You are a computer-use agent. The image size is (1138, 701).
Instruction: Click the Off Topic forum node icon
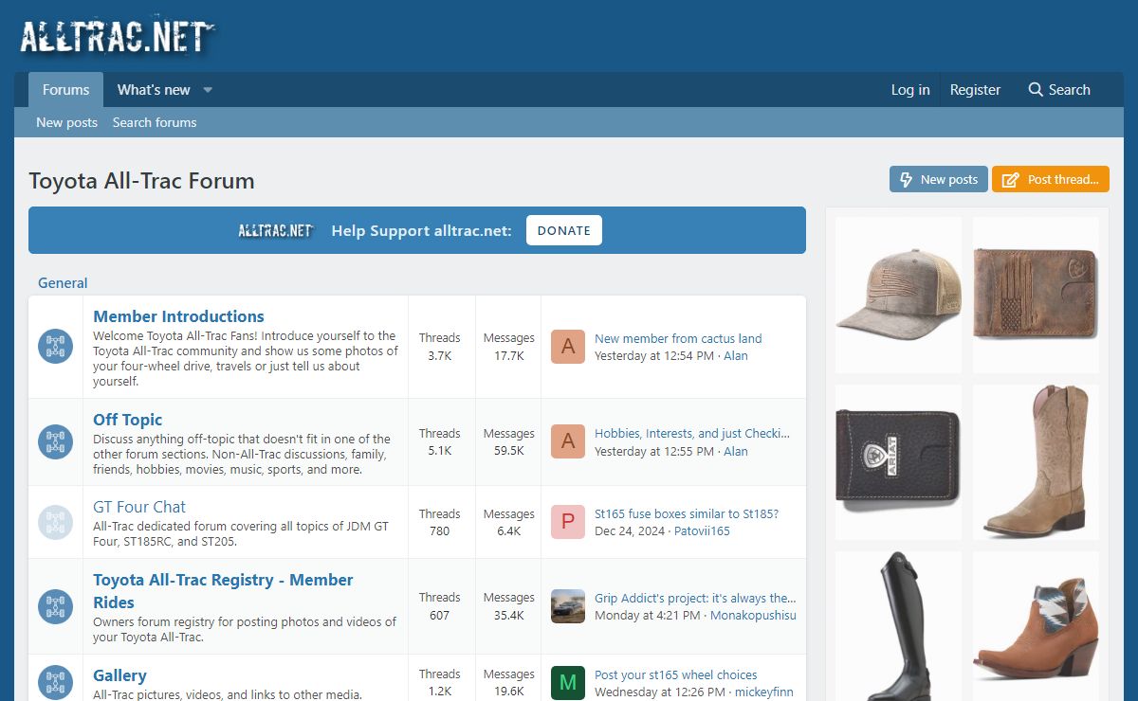coord(56,441)
